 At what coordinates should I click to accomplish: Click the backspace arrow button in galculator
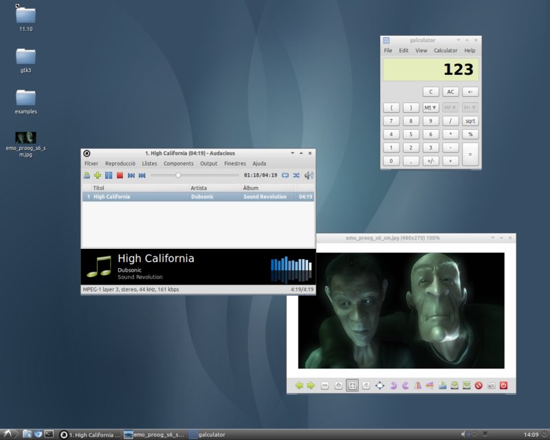pos(470,92)
